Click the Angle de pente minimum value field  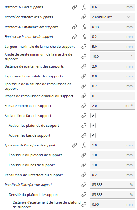pyautogui.click(x=112, y=56)
